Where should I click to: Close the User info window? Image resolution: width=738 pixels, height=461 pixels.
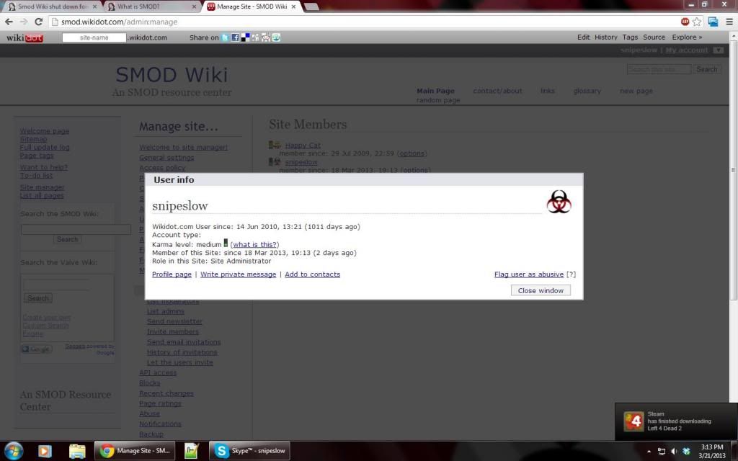[541, 290]
